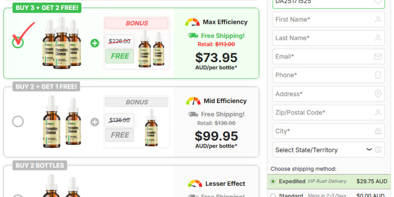394x197 pixels.
Task: Click the Max Efficiency gauge icon
Action: (192, 22)
